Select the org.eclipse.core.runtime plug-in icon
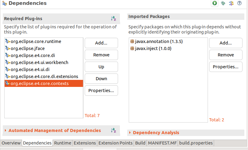 click(8, 41)
